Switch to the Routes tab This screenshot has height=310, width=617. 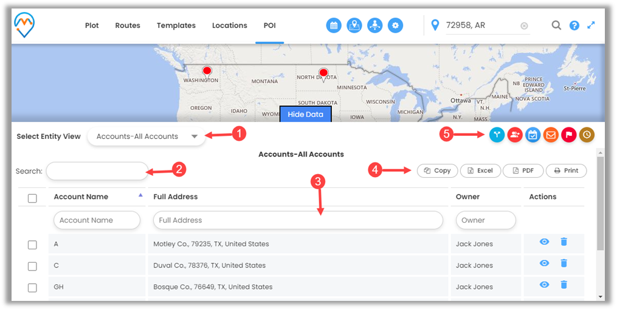[128, 25]
